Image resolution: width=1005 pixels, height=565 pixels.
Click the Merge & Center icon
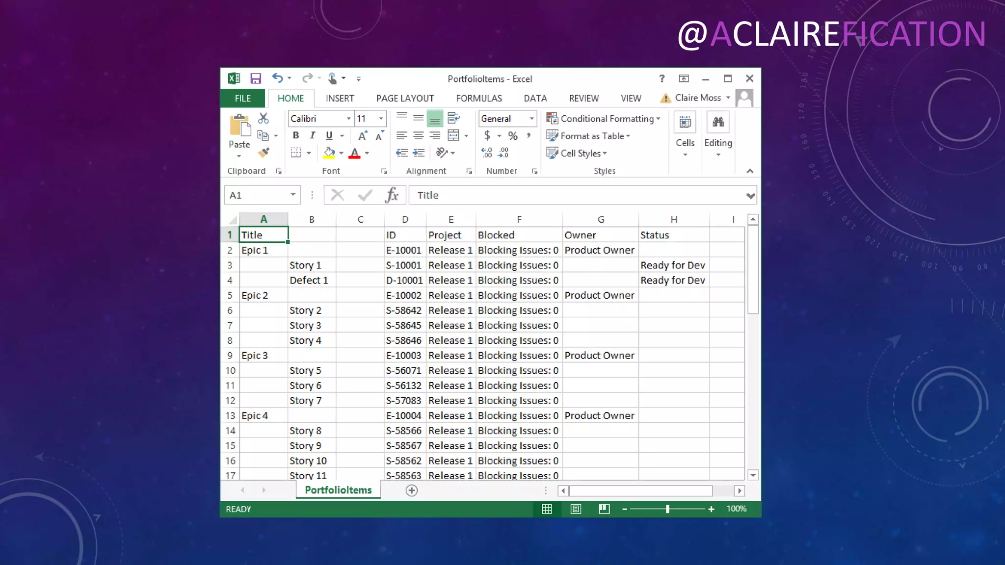pyautogui.click(x=454, y=136)
